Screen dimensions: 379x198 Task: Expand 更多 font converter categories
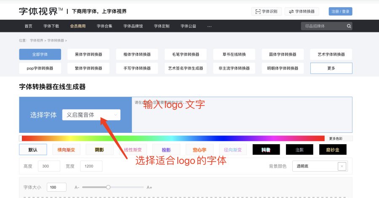coord(331,68)
